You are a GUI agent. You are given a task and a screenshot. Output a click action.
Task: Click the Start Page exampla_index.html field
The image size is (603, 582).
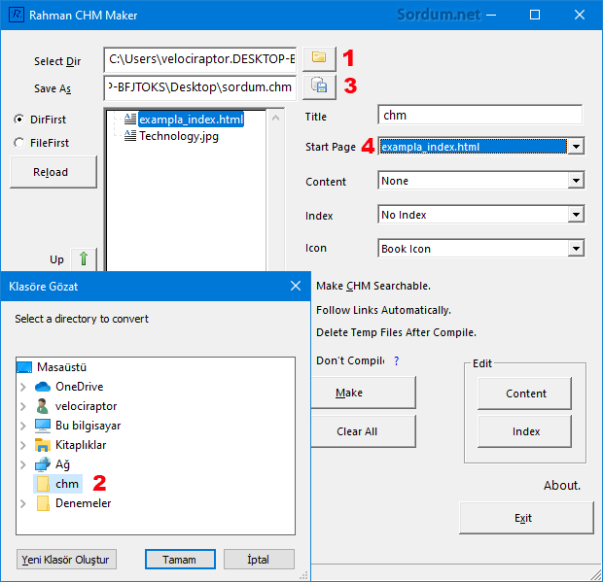point(473,147)
